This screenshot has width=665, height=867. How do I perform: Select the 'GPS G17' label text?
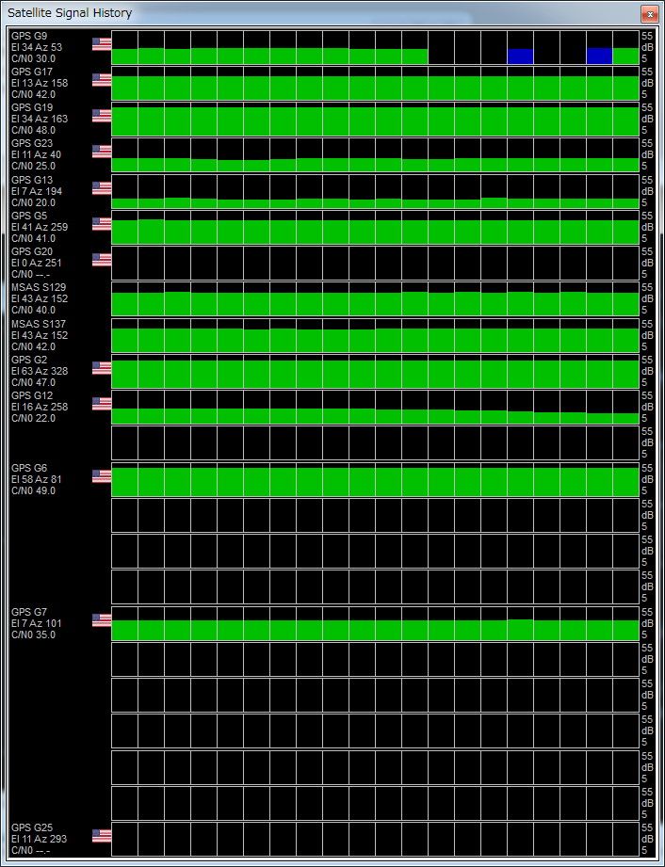pos(32,72)
